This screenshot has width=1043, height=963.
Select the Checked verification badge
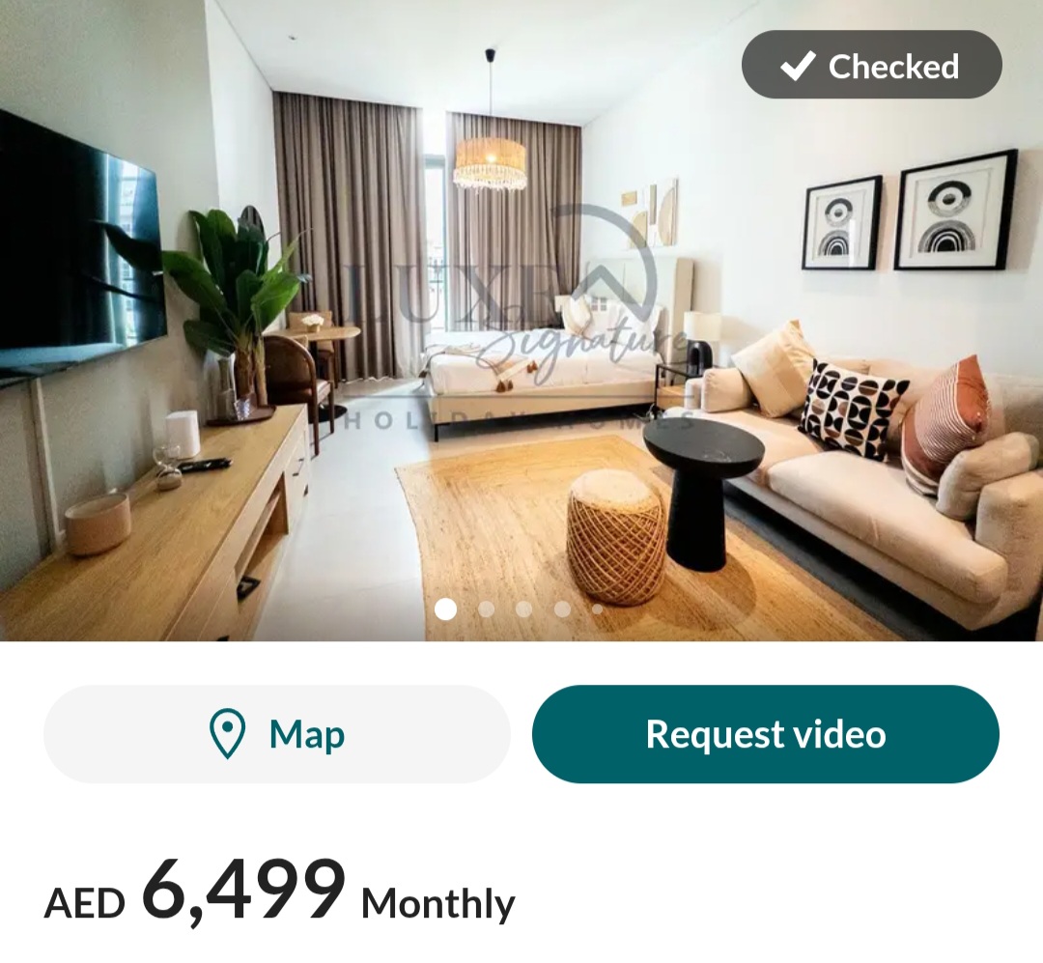(871, 65)
